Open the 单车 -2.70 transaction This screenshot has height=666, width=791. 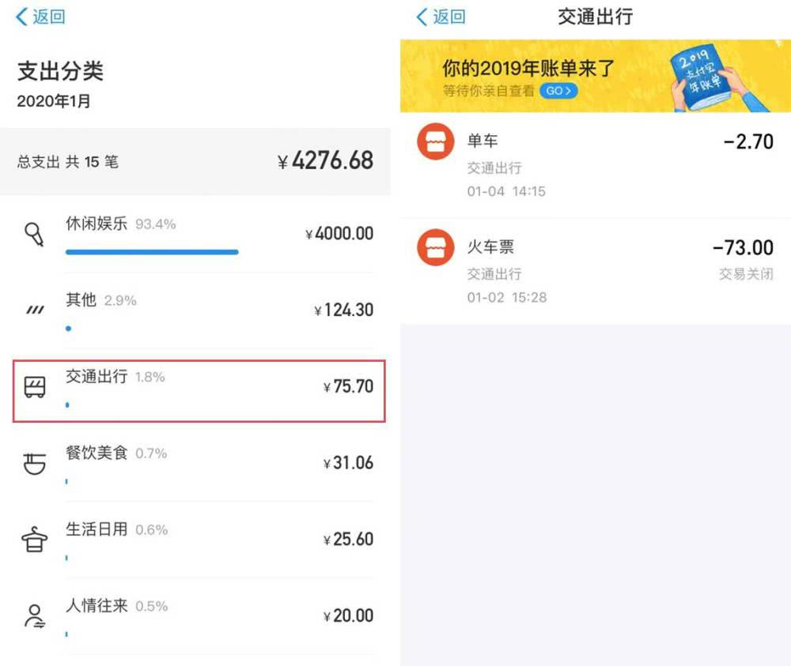pos(595,165)
